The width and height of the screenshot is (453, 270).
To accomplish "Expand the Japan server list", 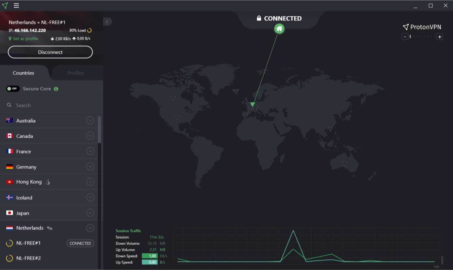I will [90, 213].
